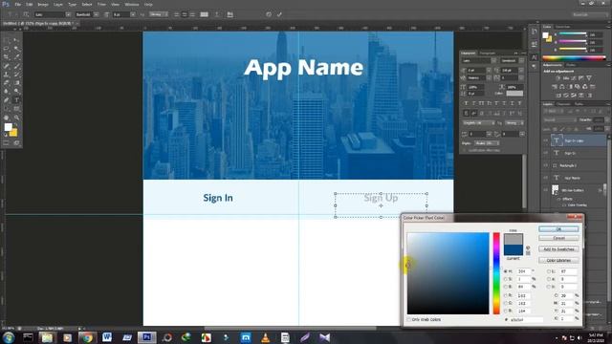Select the G (green) radio button
Image resolution: width=612 pixels, height=344 pixels.
click(x=506, y=303)
